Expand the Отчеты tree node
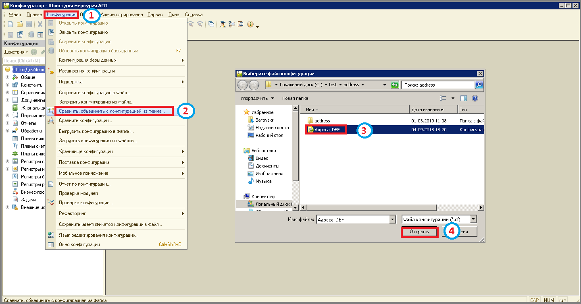Viewport: 581px width, 304px height. [7, 123]
